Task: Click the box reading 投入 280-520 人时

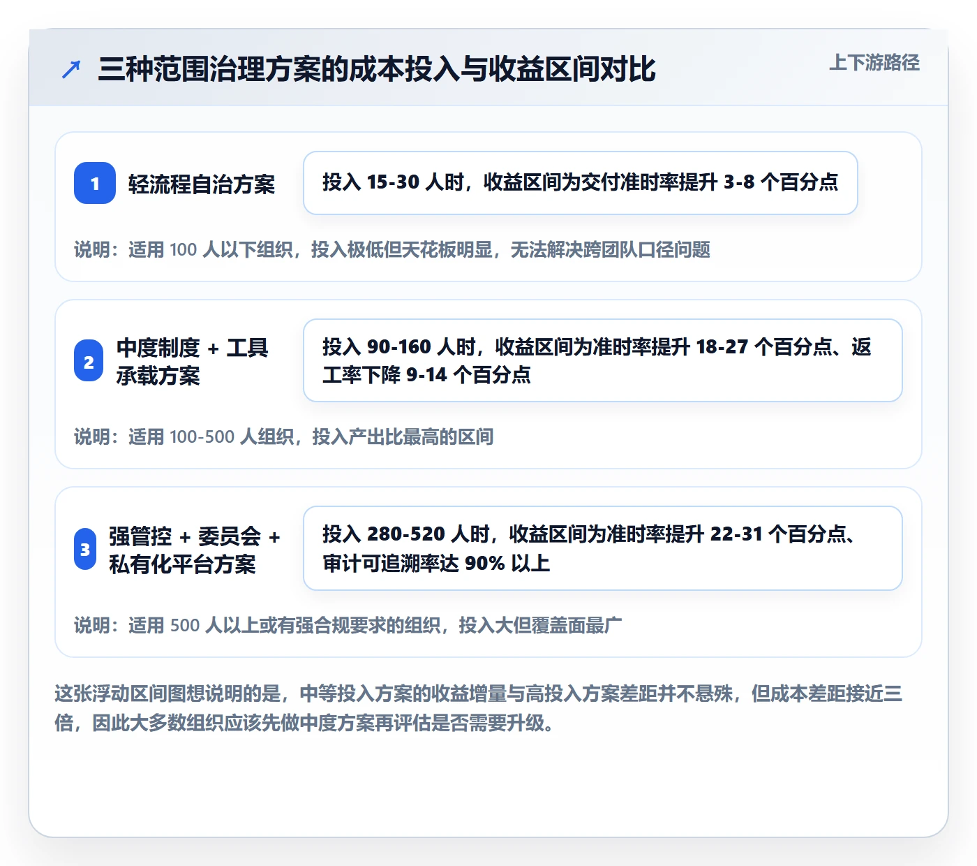Action: pyautogui.click(x=603, y=548)
